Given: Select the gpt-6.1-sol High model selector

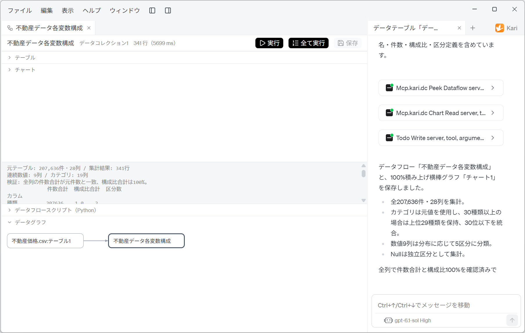Looking at the screenshot, I should point(408,320).
